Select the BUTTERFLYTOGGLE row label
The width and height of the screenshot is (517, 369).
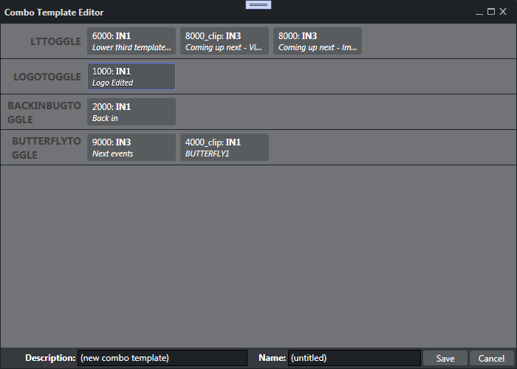[x=46, y=148]
